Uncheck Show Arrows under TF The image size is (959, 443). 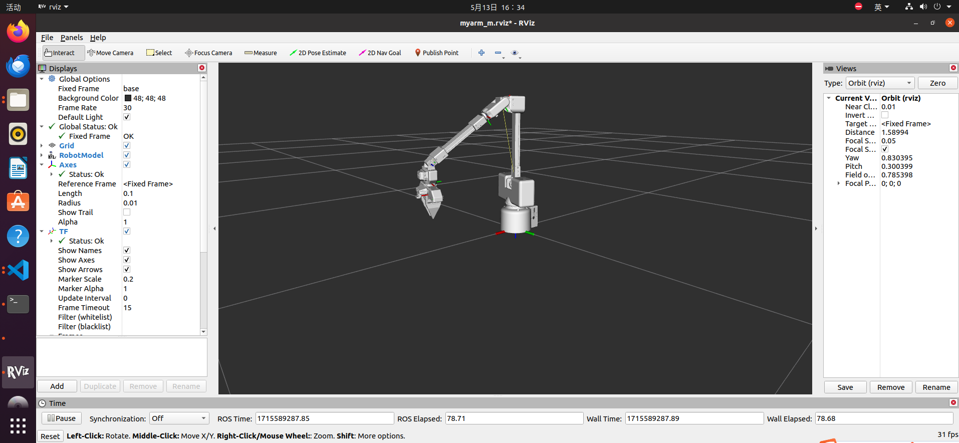tap(127, 270)
